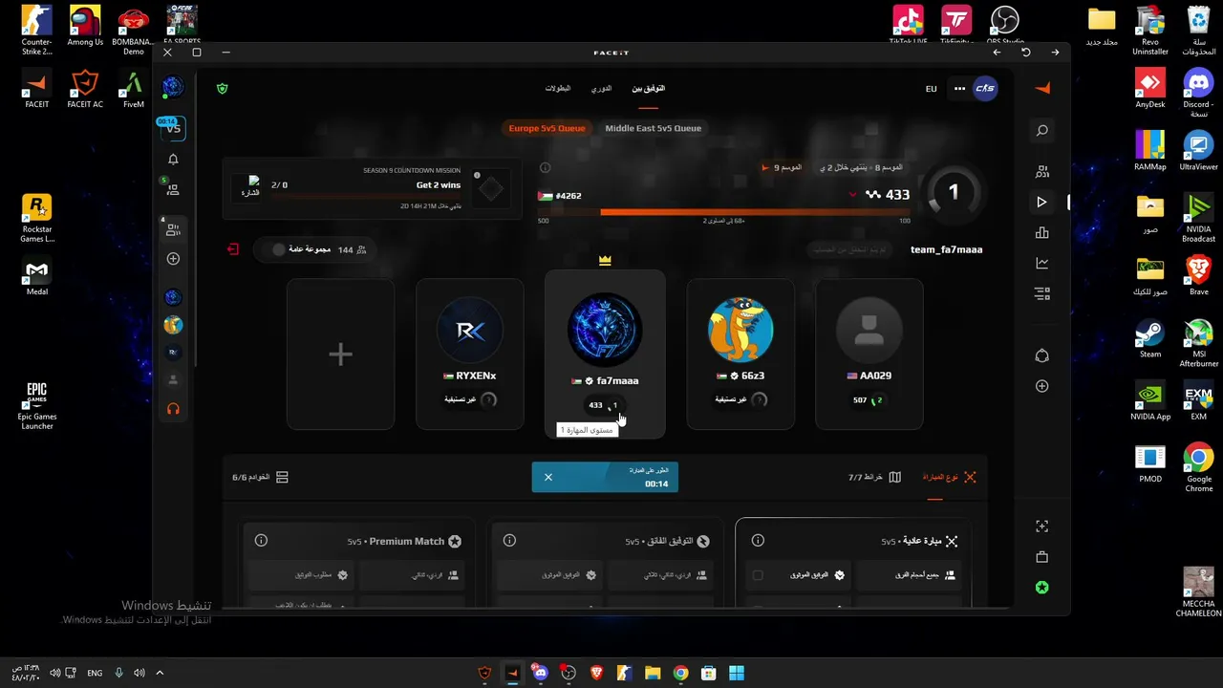Show hidden system tray icons

coord(160,673)
